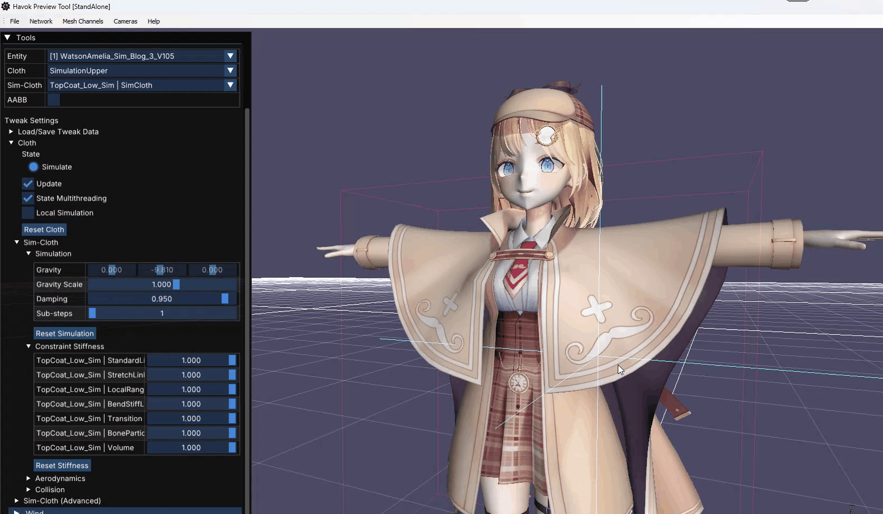Collapse the Simulation subsection
Image resolution: width=883 pixels, height=514 pixels.
pyautogui.click(x=29, y=254)
